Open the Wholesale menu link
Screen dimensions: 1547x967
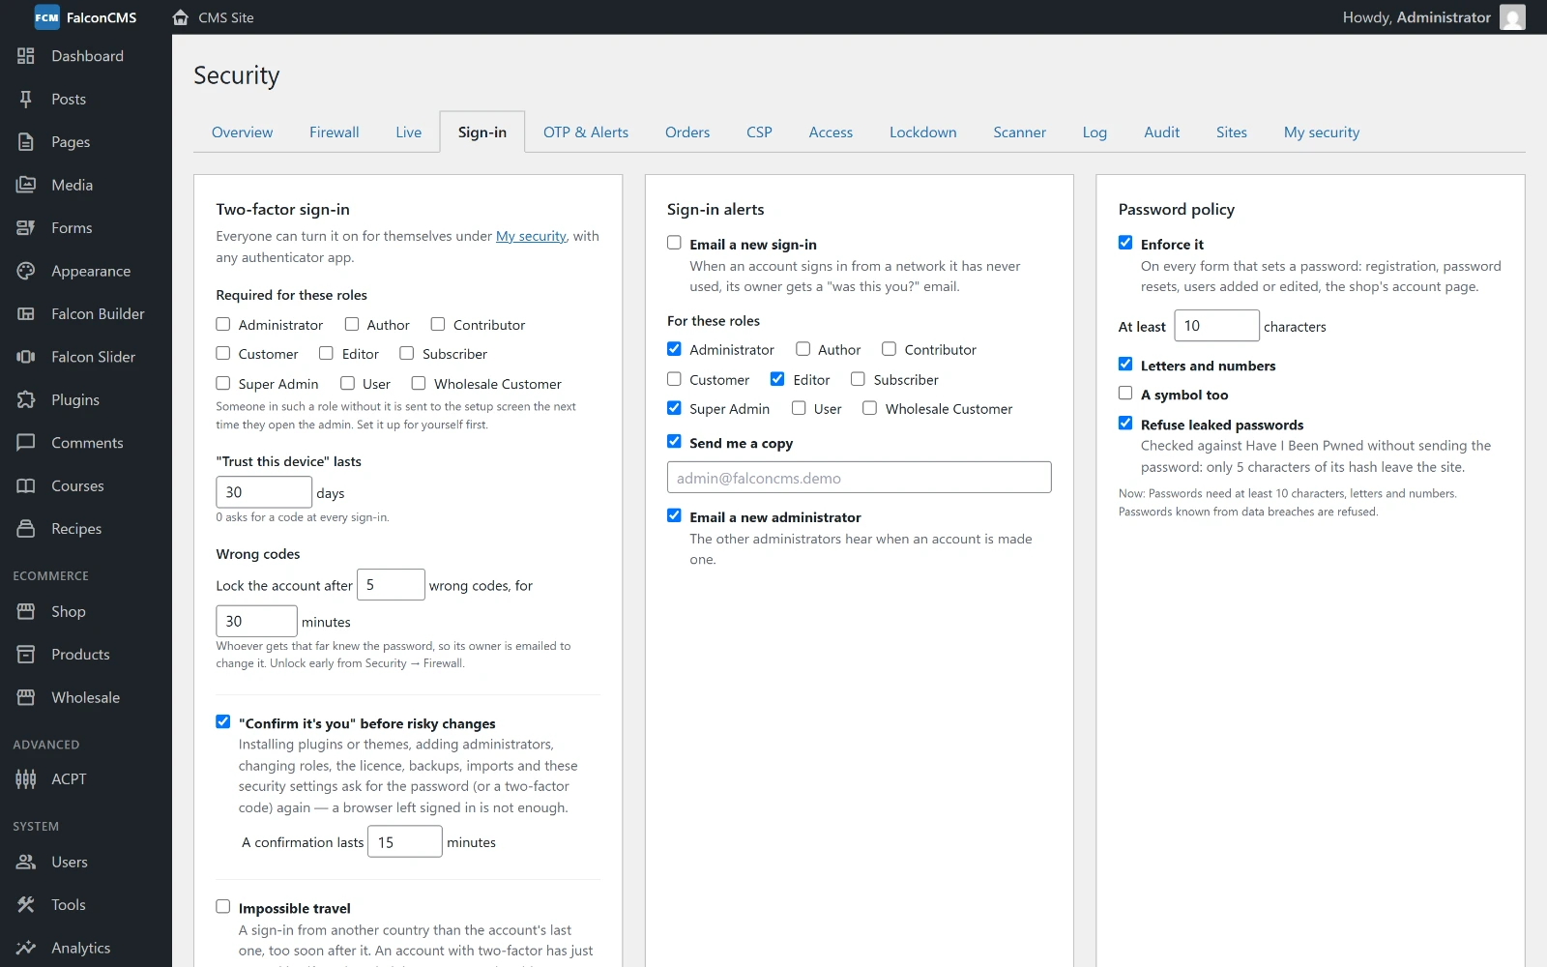86,697
